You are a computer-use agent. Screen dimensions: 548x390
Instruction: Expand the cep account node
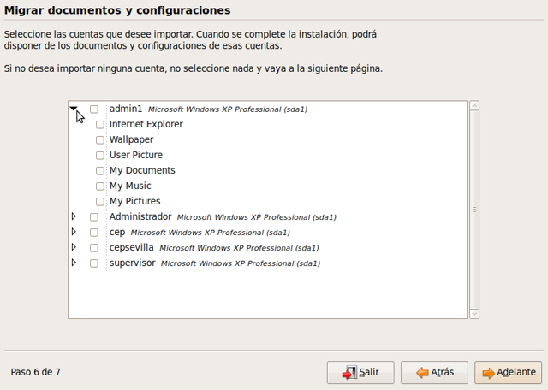(x=74, y=233)
